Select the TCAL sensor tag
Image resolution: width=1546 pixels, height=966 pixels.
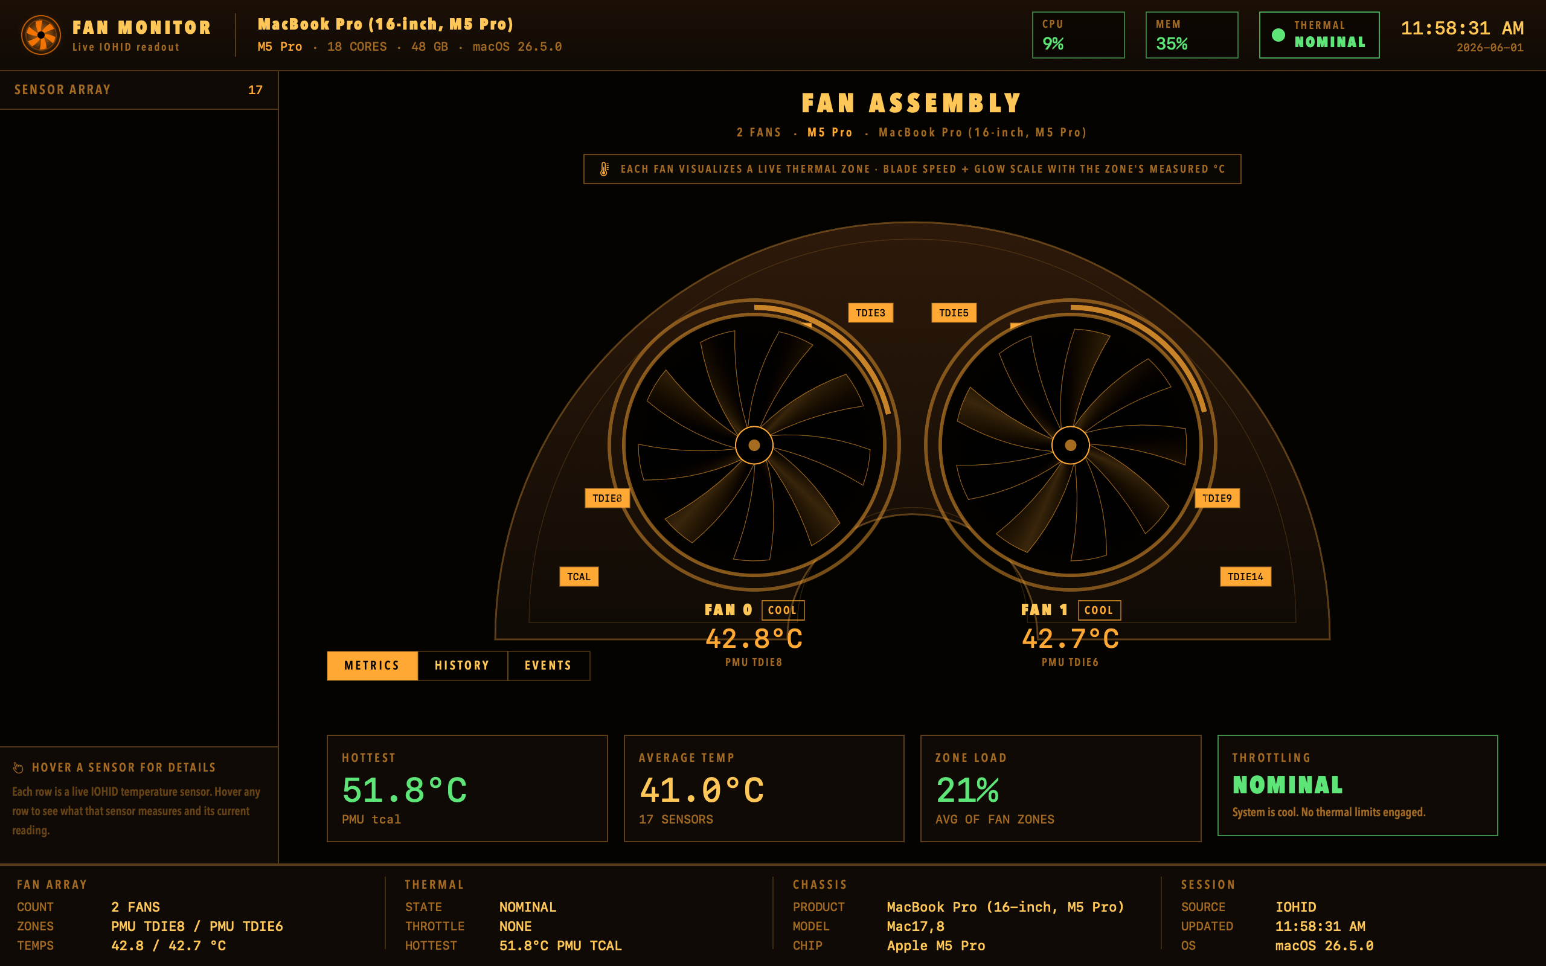pyautogui.click(x=579, y=577)
